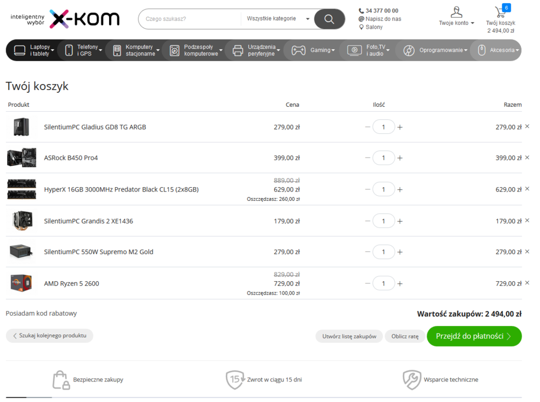
Task: Open SilentiumPC Grandis 2 XE1436 link
Action: pos(89,221)
